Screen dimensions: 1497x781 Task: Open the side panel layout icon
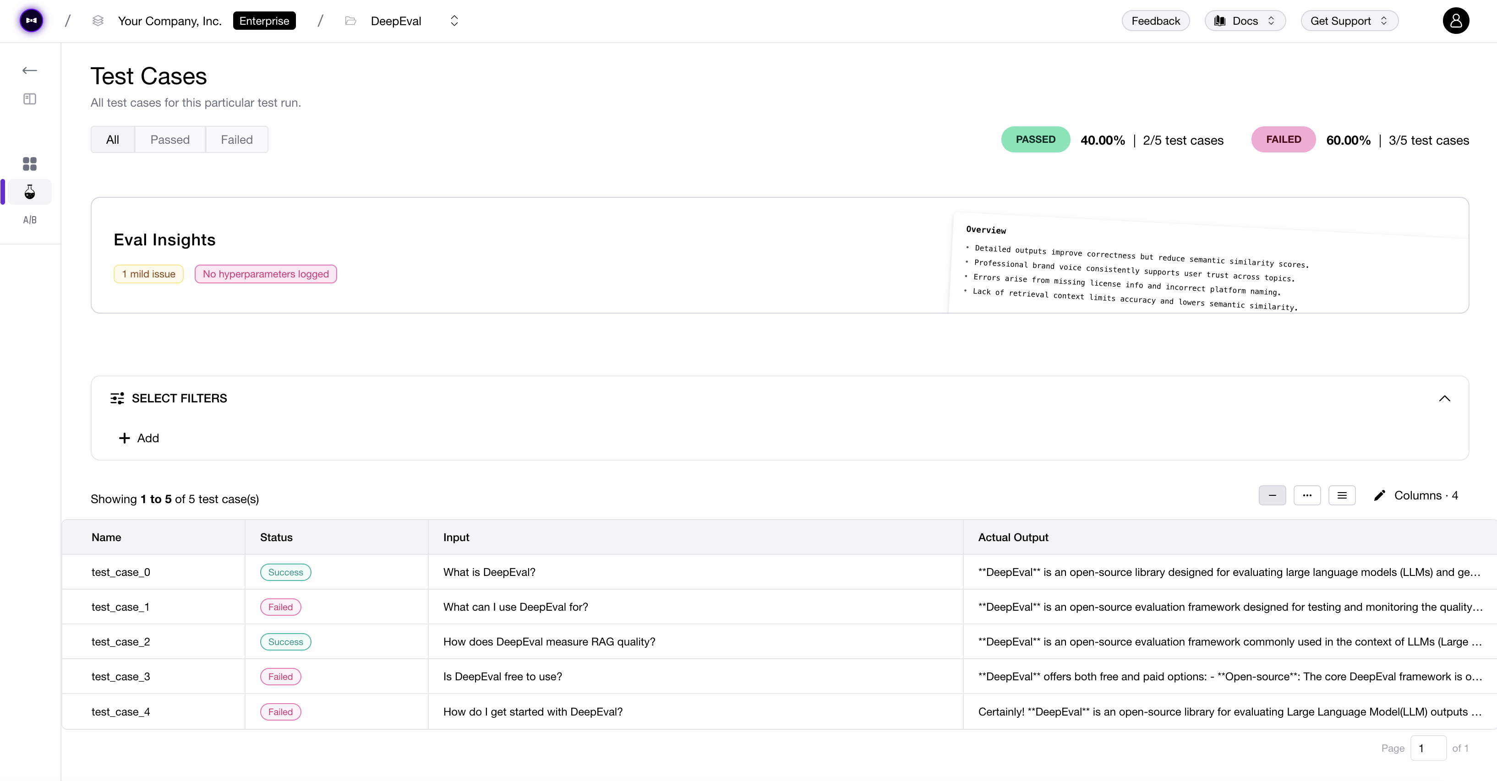tap(29, 99)
